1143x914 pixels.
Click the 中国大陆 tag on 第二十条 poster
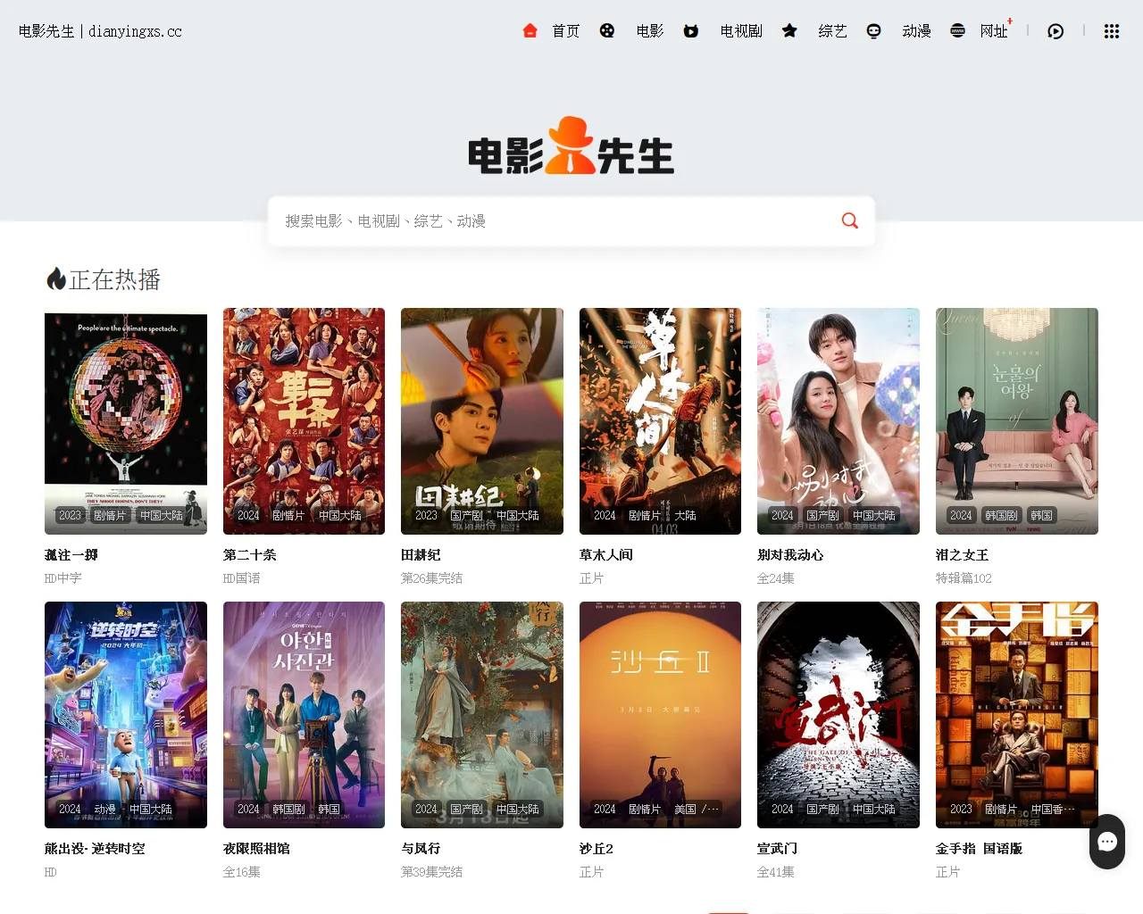340,515
